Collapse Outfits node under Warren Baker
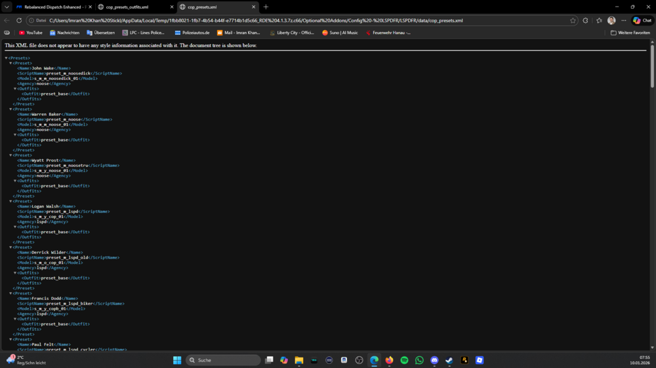 coord(15,134)
